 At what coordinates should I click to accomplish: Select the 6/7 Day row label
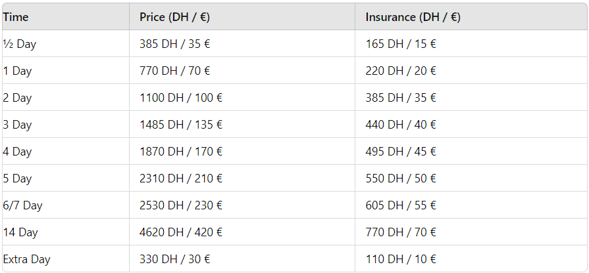tap(22, 205)
